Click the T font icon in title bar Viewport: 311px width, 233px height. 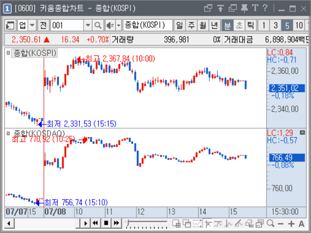(255, 8)
